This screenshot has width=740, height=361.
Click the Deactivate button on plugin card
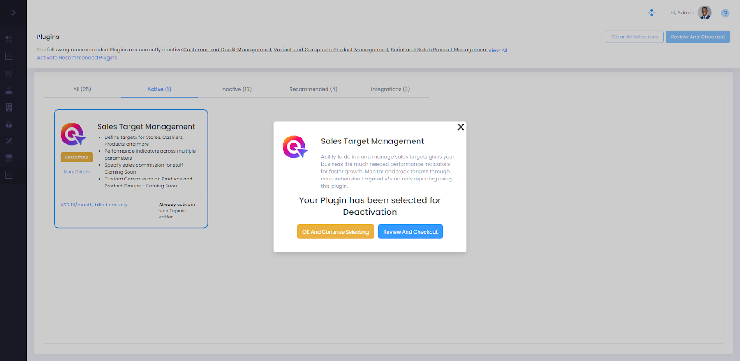click(77, 157)
